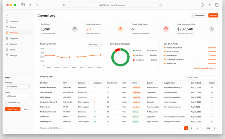This screenshot has height=139, width=225.
Task: Click the green In Stock legend dot
Action: coord(134,51)
